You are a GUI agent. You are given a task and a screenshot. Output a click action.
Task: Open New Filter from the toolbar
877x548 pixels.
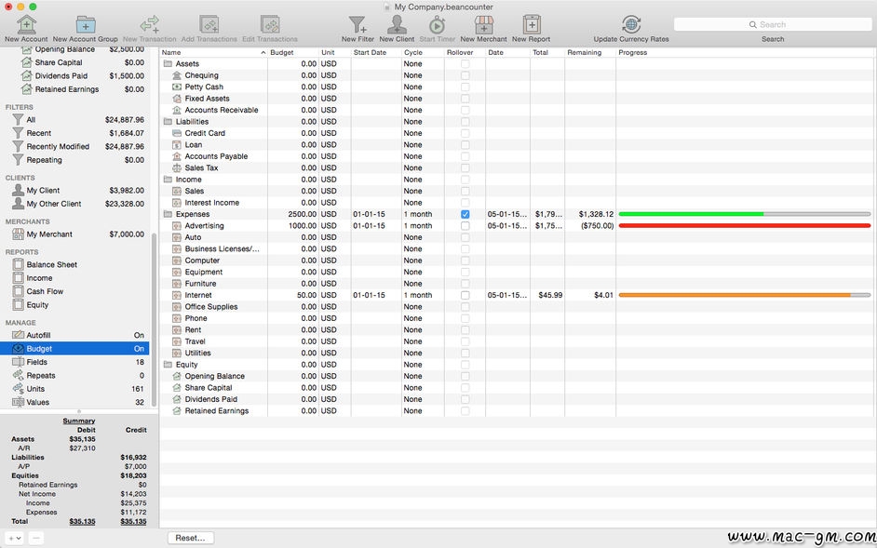click(358, 25)
